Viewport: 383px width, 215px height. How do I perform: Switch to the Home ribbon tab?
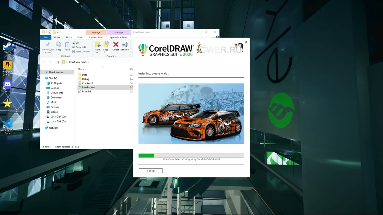pos(57,37)
